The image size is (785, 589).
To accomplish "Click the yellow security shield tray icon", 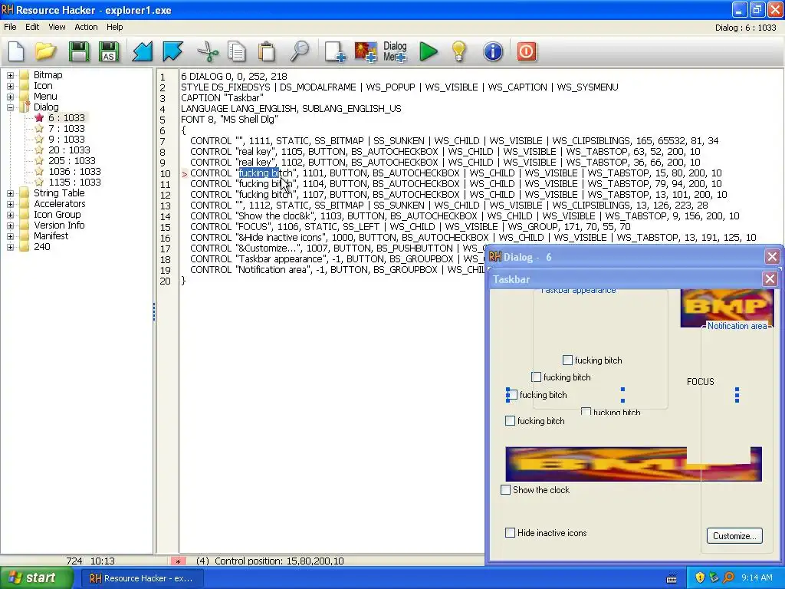I will pos(700,577).
